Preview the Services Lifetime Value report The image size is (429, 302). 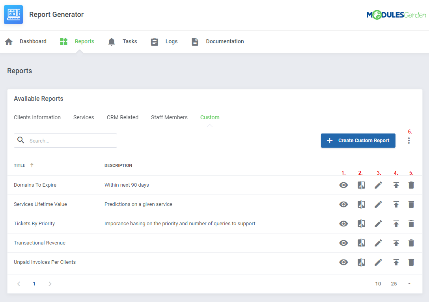344,204
